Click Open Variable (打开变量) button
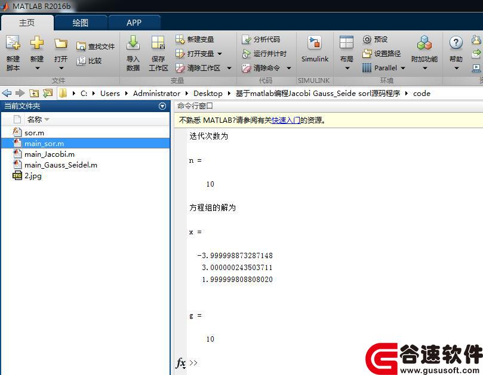Viewport: 483px width, 375px height. [x=195, y=54]
